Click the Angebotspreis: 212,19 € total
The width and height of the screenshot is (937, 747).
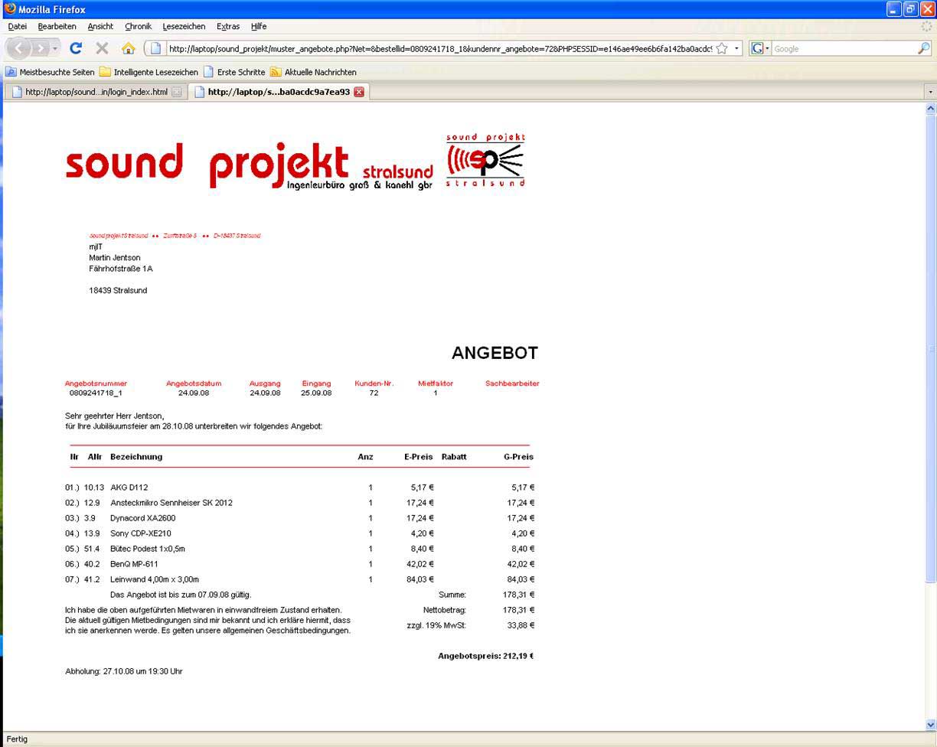click(485, 656)
